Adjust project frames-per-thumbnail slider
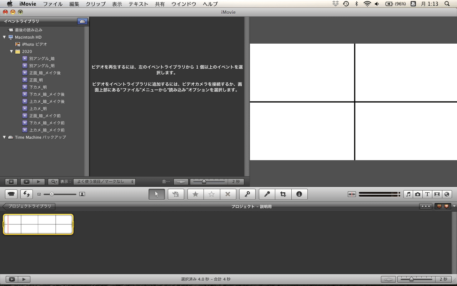The width and height of the screenshot is (457, 286). pyautogui.click(x=416, y=279)
